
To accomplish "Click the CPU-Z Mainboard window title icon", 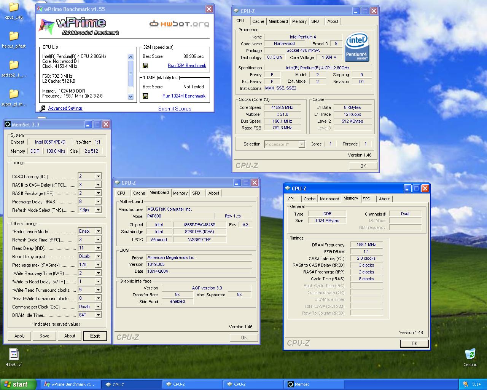I will [x=118, y=183].
